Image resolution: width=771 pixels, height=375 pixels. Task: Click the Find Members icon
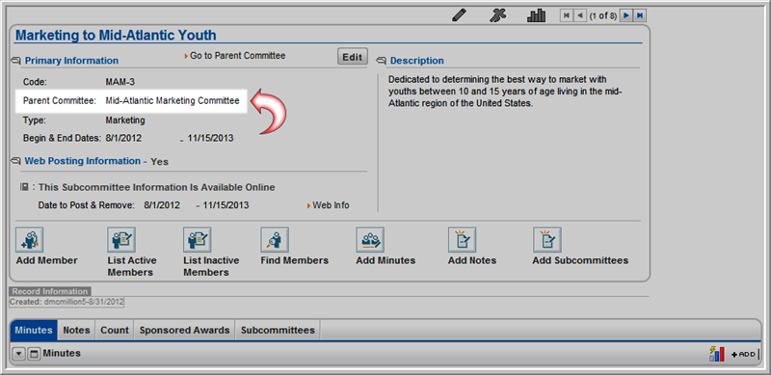275,240
